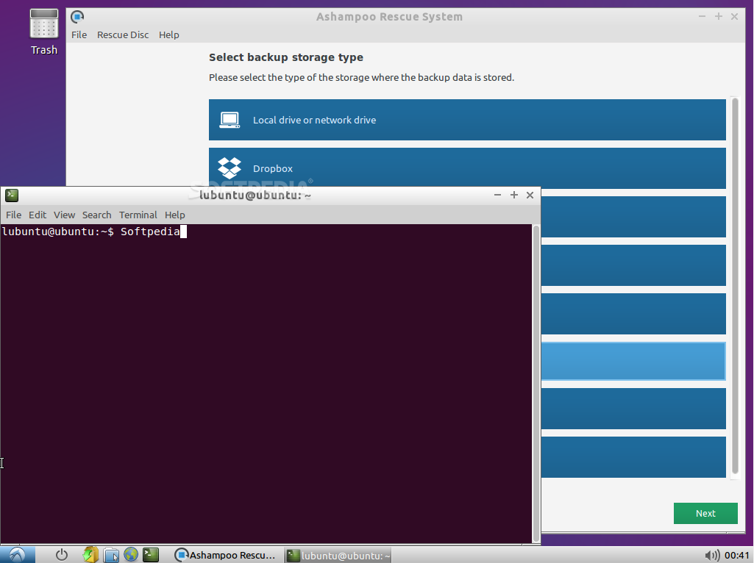Close the lubuntu@ubuntu terminal window
This screenshot has width=754, height=563.
tap(530, 195)
